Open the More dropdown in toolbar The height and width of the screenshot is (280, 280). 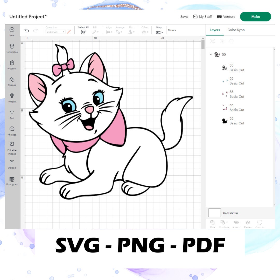click(172, 30)
